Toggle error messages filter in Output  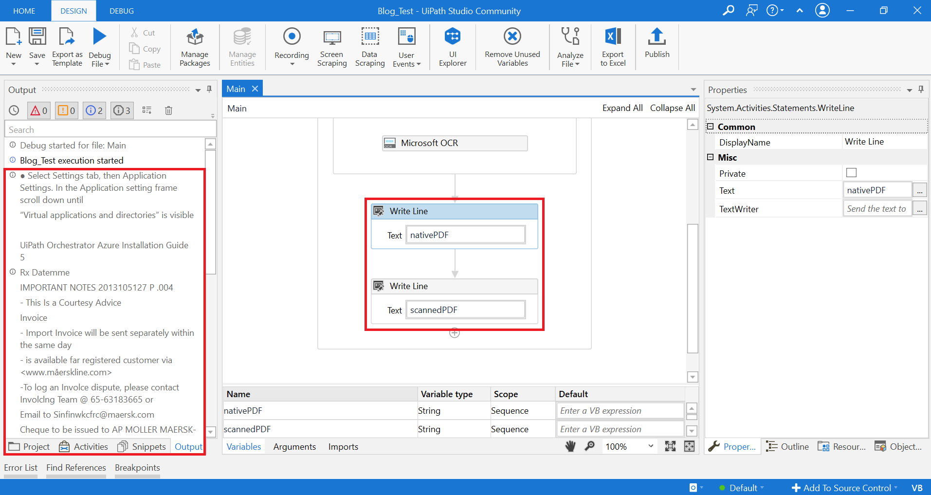point(39,110)
